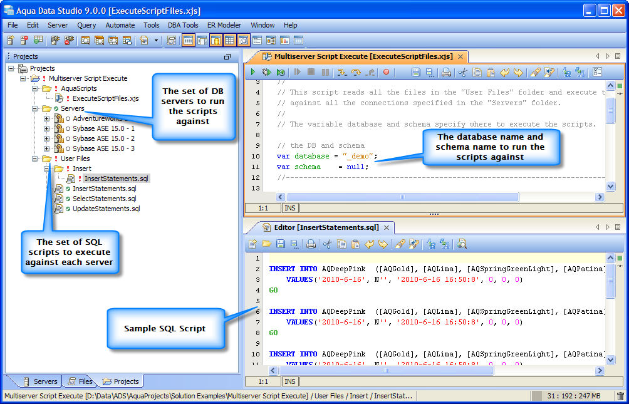Screen dimensions: 629x404
Task: Select SelectStatements.sql in the project tree
Action: point(104,199)
